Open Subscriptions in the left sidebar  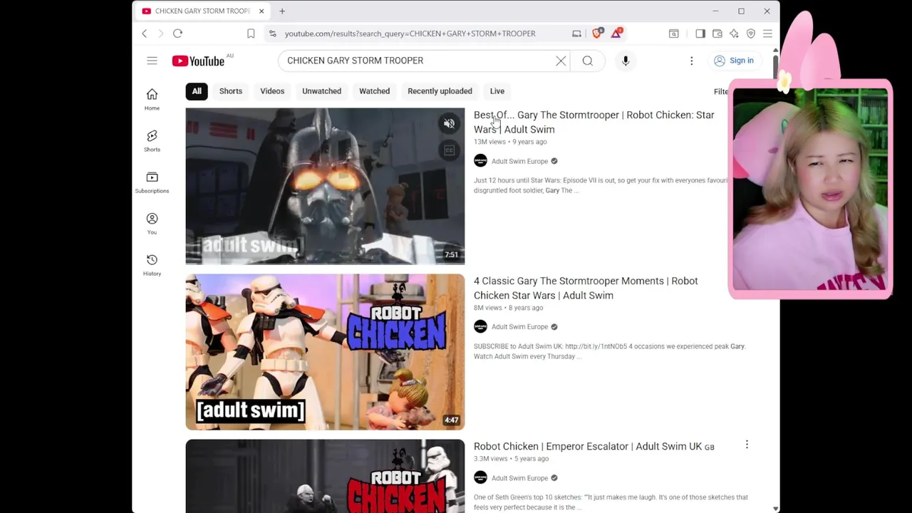[x=152, y=182]
